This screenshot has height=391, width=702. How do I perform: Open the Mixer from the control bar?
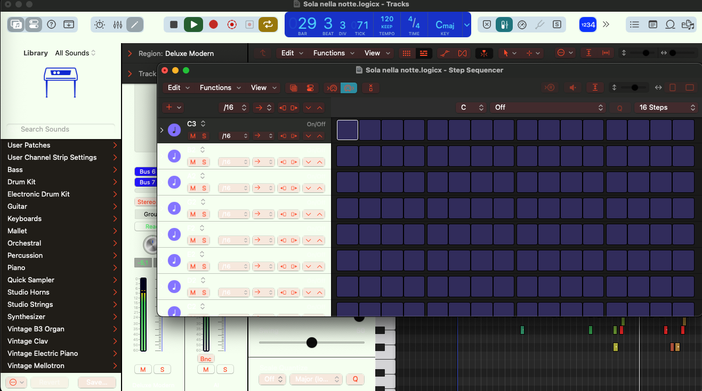pyautogui.click(x=118, y=25)
